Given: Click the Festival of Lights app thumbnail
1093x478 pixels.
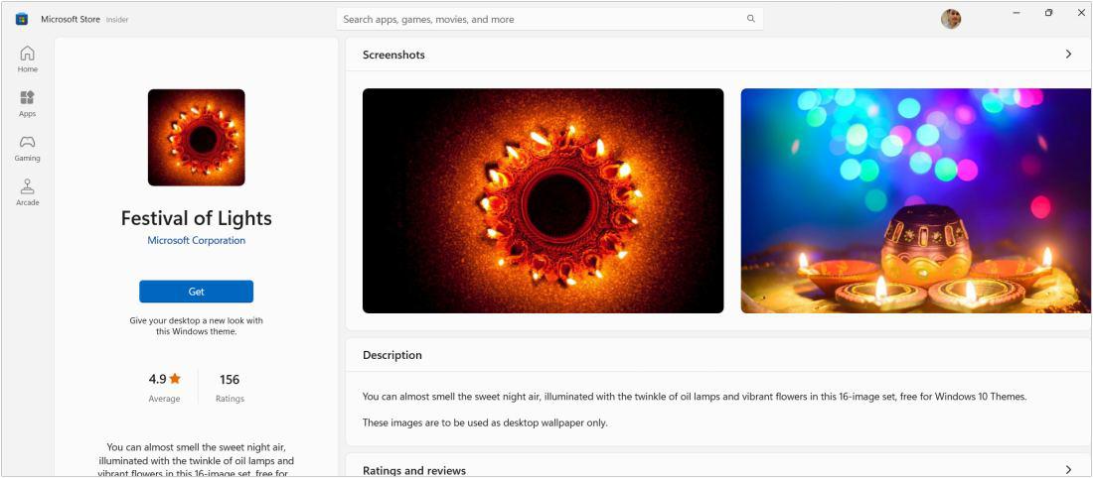Looking at the screenshot, I should click(x=196, y=137).
